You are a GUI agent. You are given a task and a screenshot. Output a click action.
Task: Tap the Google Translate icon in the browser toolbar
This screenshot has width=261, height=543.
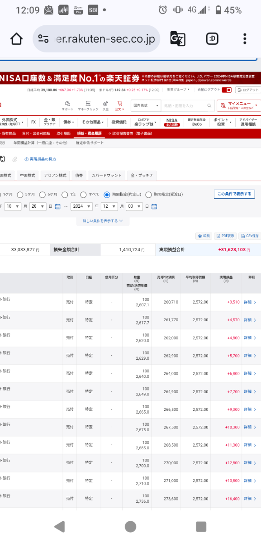(x=178, y=39)
